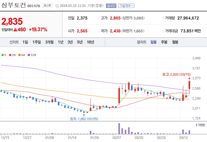The image size is (207, 142).
Task: Click the red up-triangle change indicator
Action: (15, 30)
